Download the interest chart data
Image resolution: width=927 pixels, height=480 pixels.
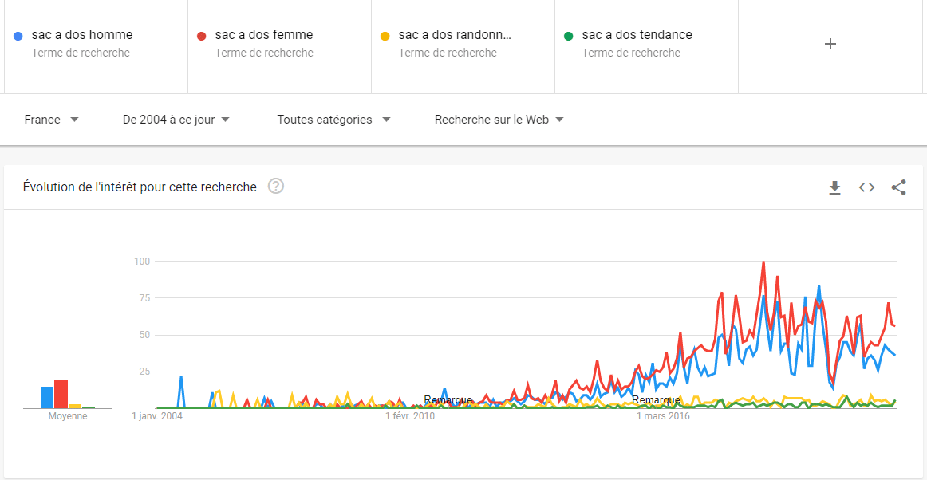point(834,187)
